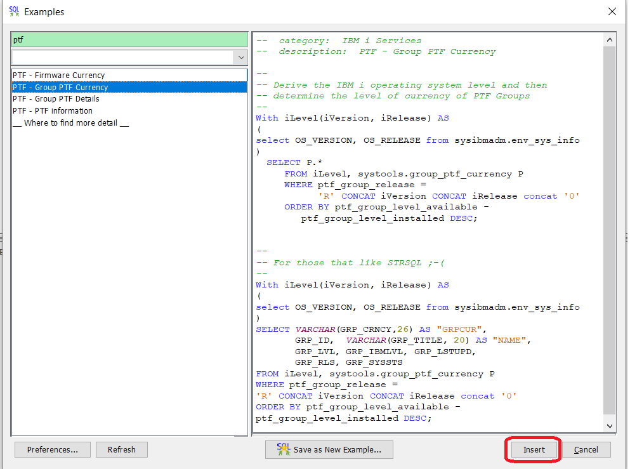Click the Insert button

tap(534, 450)
